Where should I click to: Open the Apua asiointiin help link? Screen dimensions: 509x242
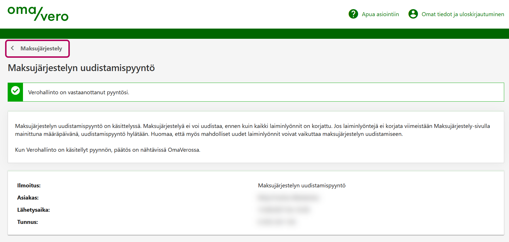tap(380, 14)
